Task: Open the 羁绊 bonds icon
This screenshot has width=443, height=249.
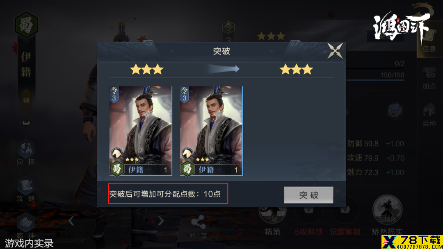Action: pos(26,226)
